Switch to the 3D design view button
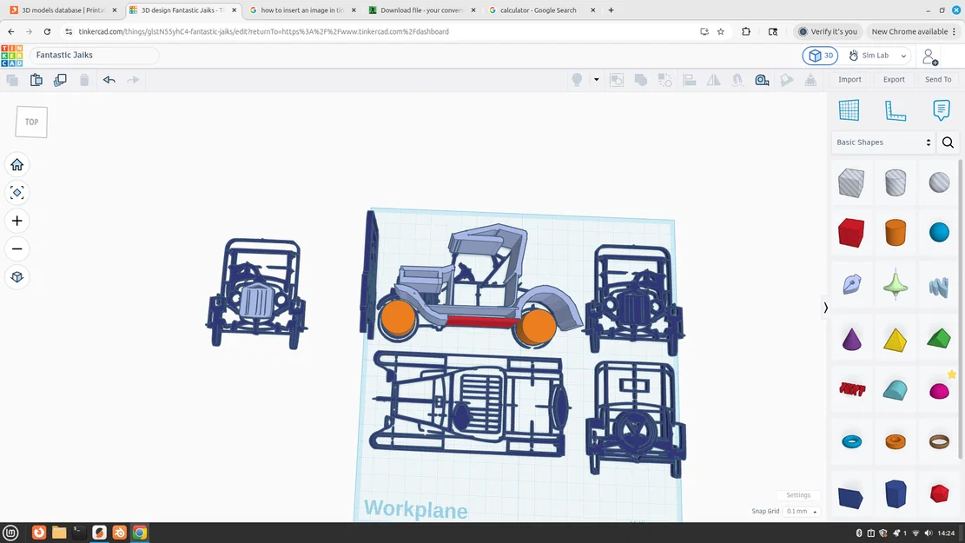This screenshot has height=543, width=965. click(820, 56)
